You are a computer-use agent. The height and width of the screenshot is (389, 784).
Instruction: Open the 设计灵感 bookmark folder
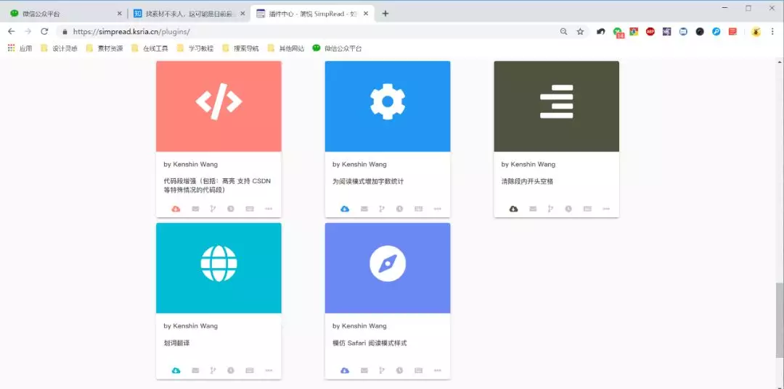(59, 49)
